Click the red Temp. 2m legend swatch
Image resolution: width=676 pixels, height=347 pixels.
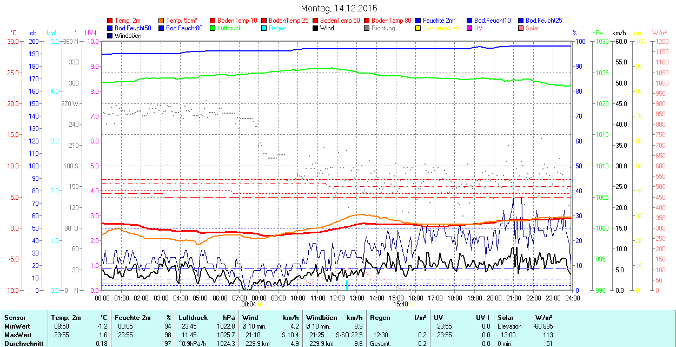[x=110, y=21]
